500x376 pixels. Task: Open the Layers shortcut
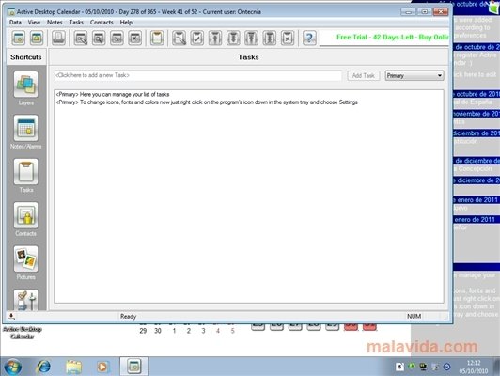tap(25, 85)
